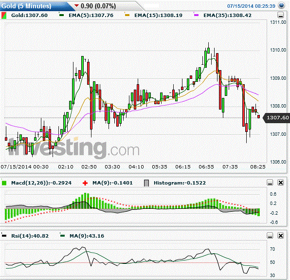Minimize the RSI indicator panel
The height and width of the screenshot is (280, 290).
click(x=270, y=236)
